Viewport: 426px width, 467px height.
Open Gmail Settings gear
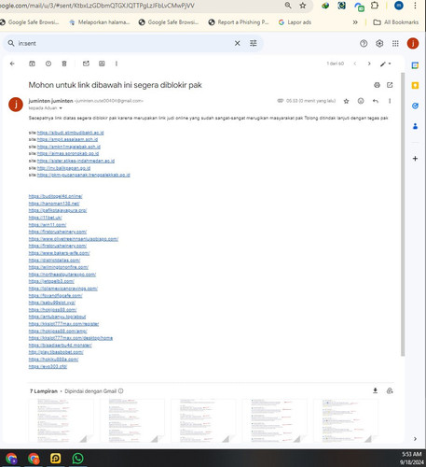click(x=379, y=43)
